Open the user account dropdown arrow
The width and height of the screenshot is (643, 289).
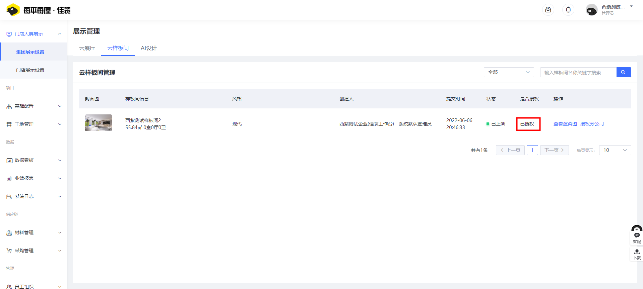[x=631, y=6]
